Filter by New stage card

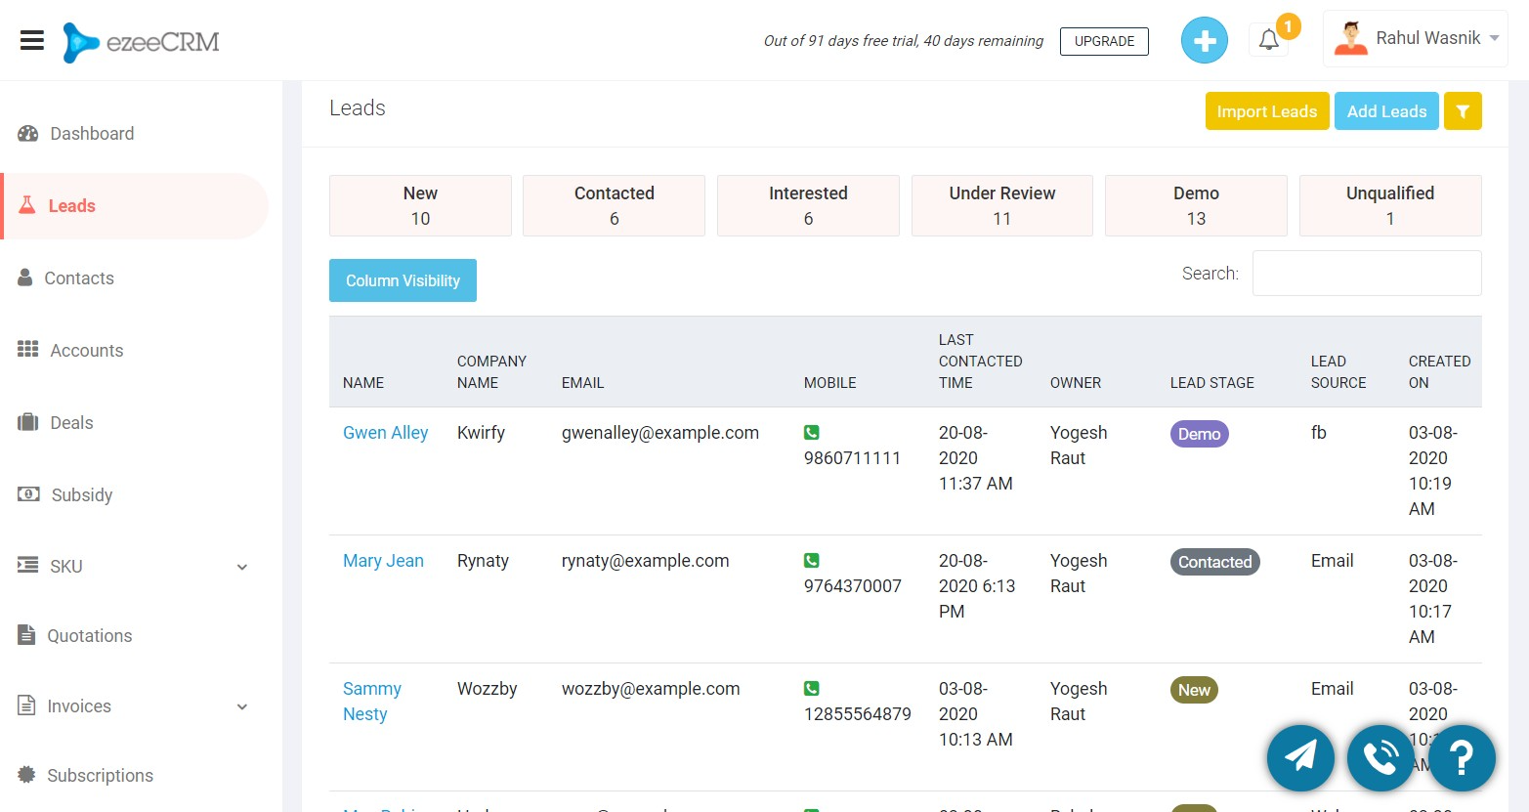point(420,205)
